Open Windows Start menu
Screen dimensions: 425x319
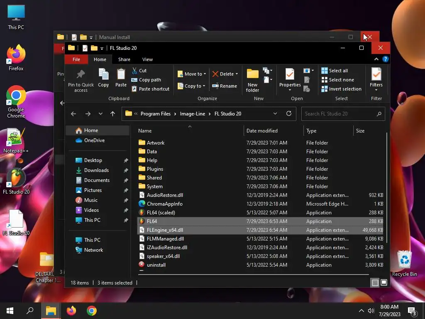pos(10,311)
